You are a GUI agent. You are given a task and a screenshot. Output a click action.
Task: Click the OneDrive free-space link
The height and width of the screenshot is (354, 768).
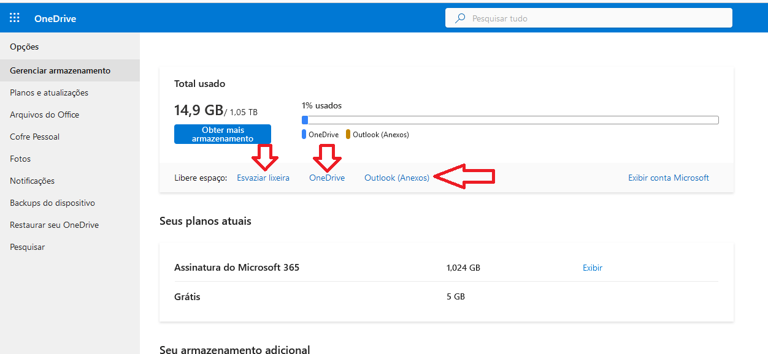pyautogui.click(x=327, y=178)
